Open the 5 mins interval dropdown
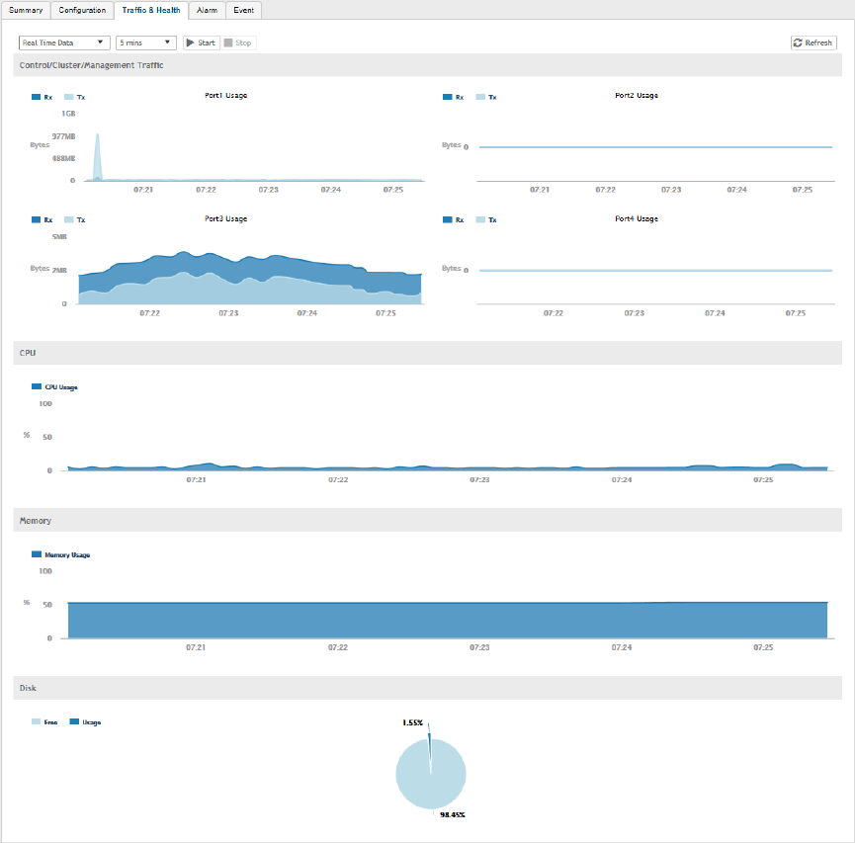Viewport: 855px width, 843px height. pyautogui.click(x=145, y=42)
